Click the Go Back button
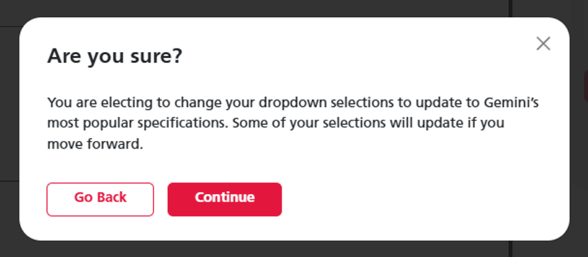Image resolution: width=588 pixels, height=257 pixels. tap(100, 200)
